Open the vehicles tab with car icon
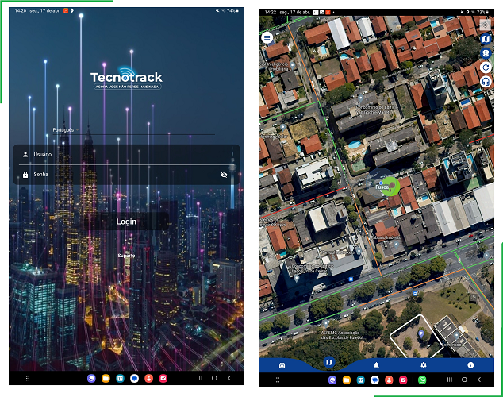This screenshot has width=503, height=397. pos(282,365)
